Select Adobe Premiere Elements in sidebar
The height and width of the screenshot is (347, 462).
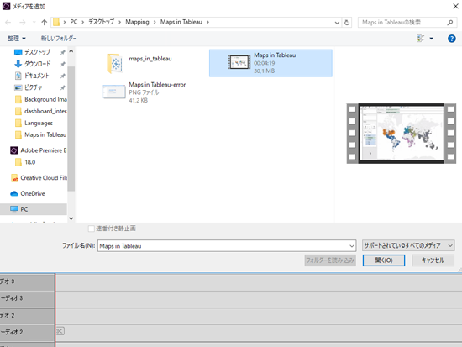[39, 150]
